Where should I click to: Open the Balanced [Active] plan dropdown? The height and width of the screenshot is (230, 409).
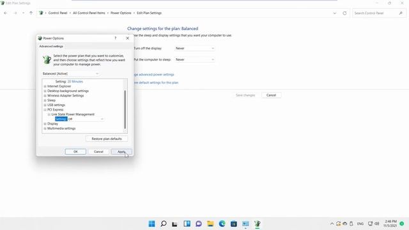(x=71, y=74)
